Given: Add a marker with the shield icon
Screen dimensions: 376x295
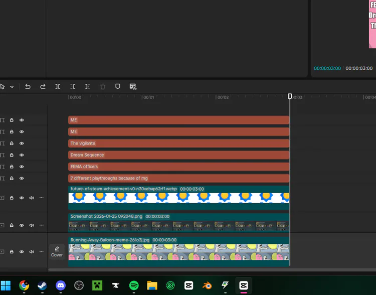Looking at the screenshot, I should (x=117, y=86).
